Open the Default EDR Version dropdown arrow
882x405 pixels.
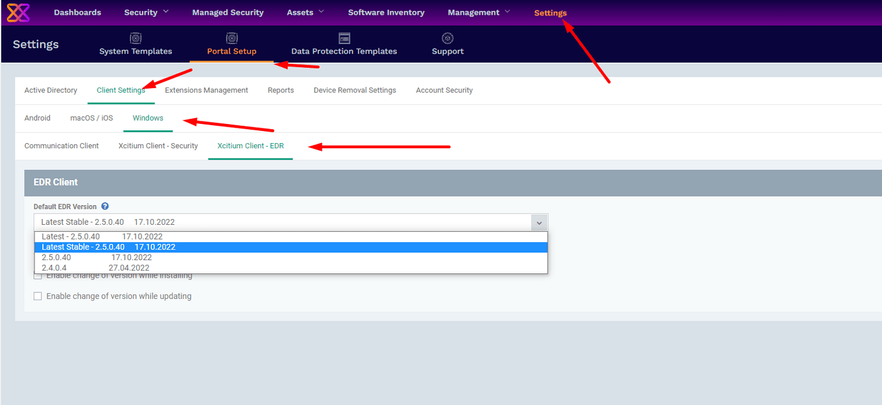539,222
